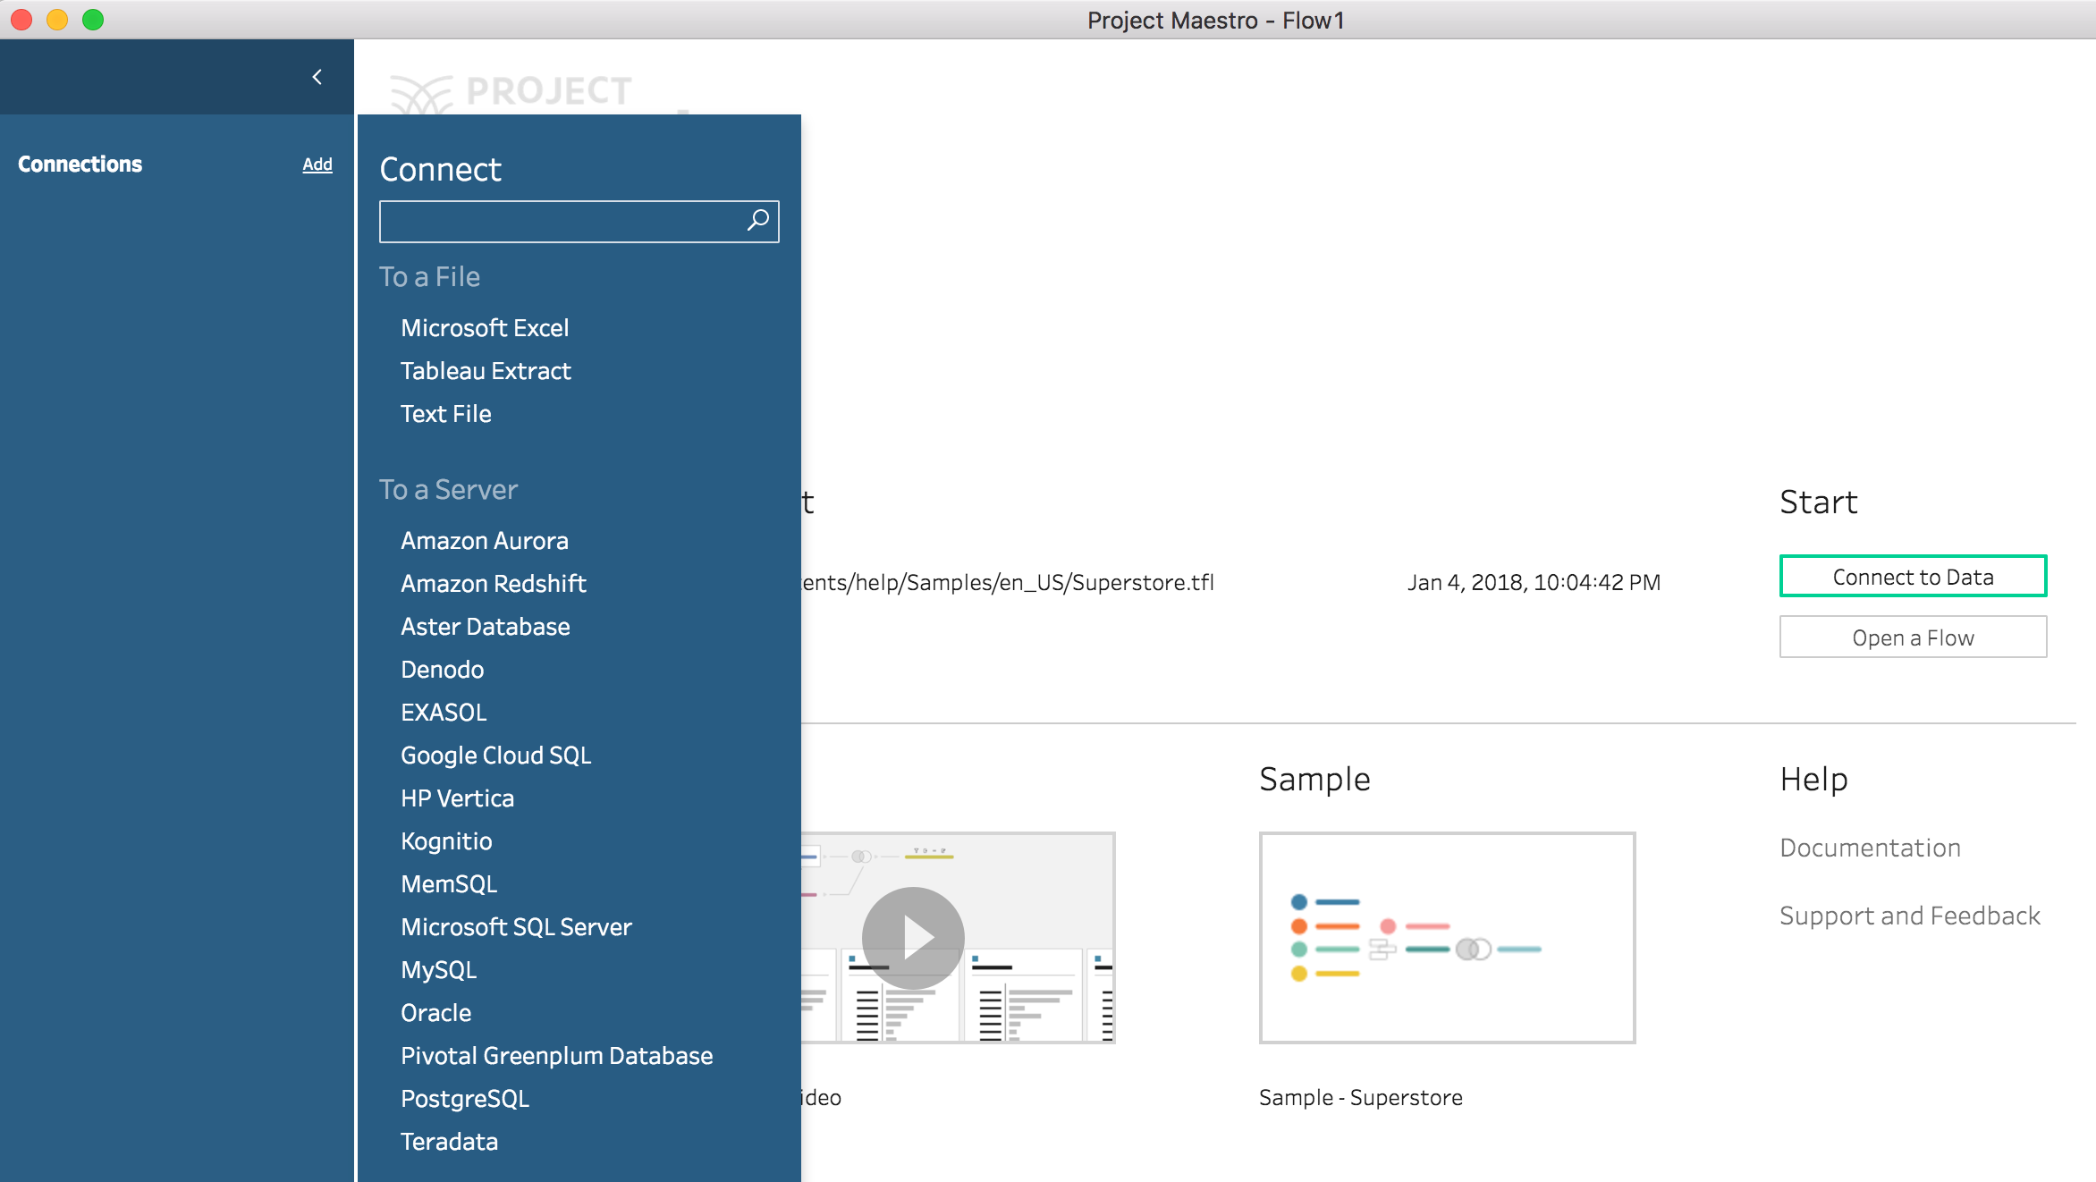Select Text File connector
This screenshot has height=1182, width=2096.
[x=445, y=414]
